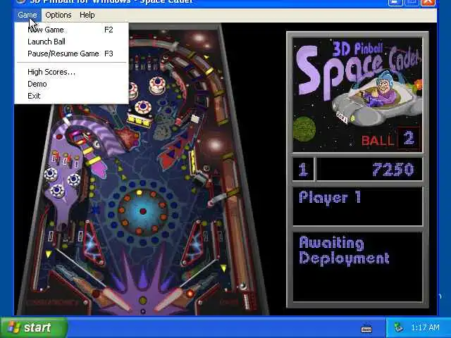Click the BALL 2 counter
Viewport: 451px width, 338px height.
pyautogui.click(x=390, y=139)
